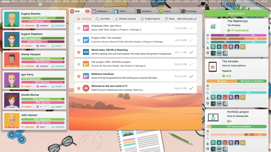
Task: Open John Hansen's portrait
Action: tap(12, 120)
